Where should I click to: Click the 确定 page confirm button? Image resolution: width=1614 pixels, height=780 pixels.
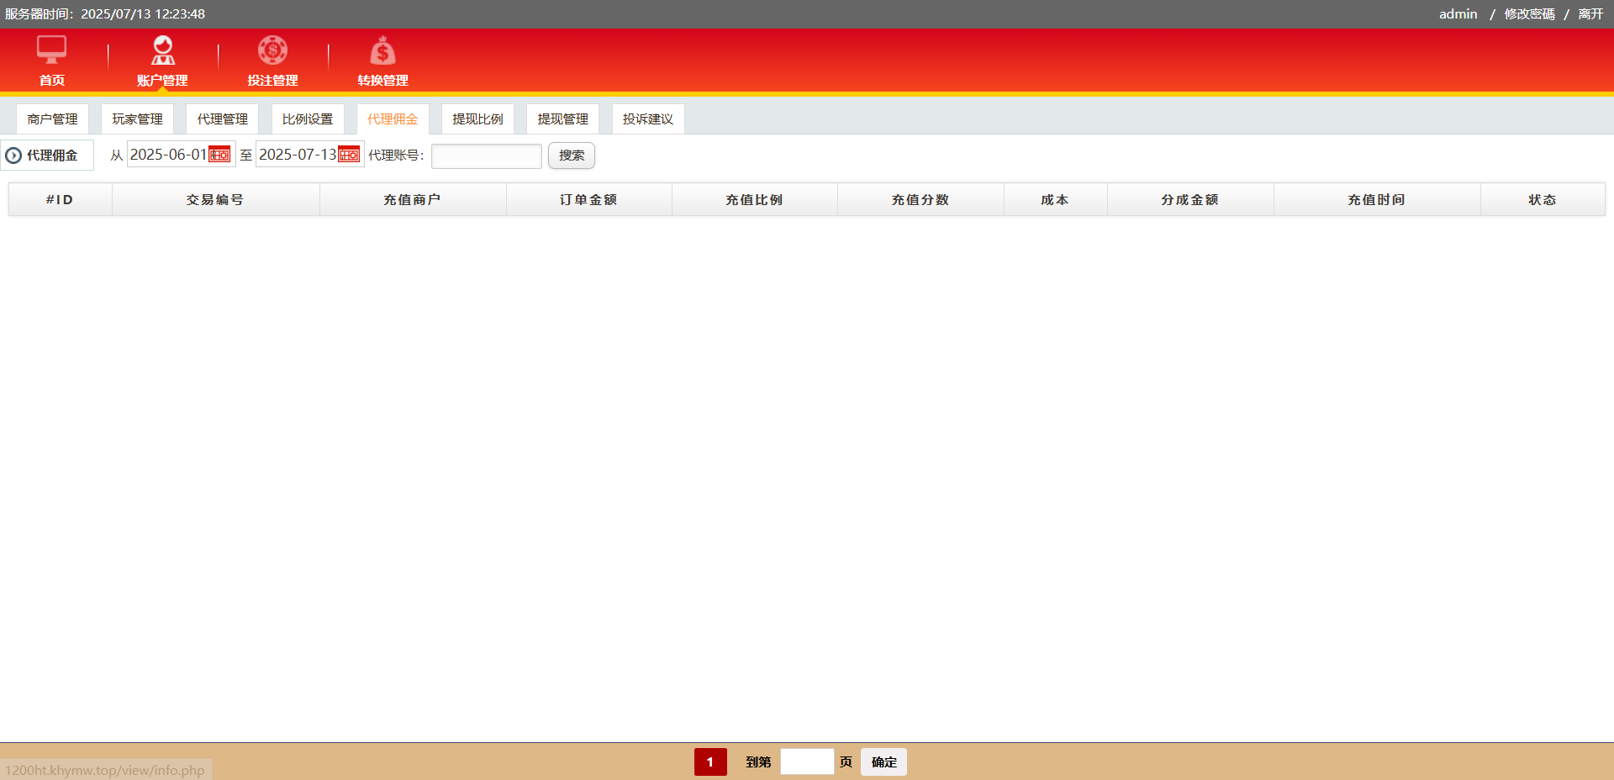883,762
